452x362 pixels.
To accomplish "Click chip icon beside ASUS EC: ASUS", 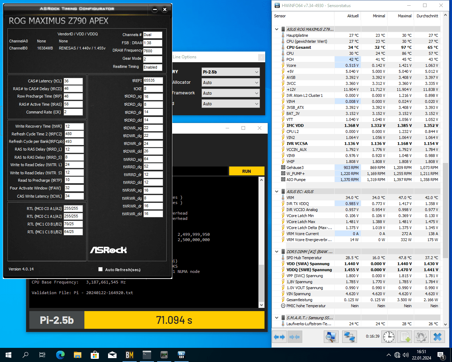I will click(283, 192).
